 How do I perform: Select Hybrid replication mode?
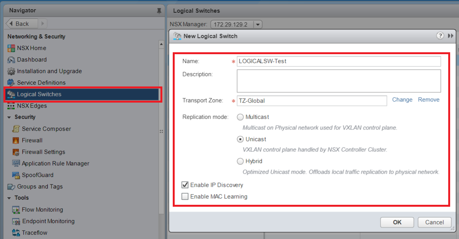pyautogui.click(x=240, y=161)
